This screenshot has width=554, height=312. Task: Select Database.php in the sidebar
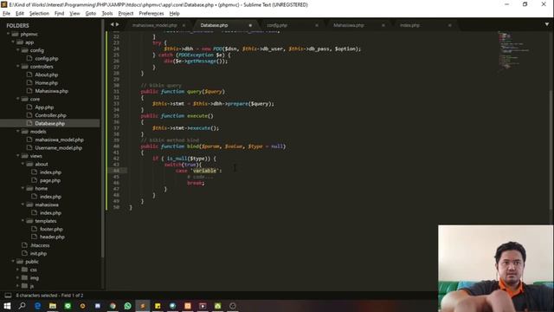[50, 123]
